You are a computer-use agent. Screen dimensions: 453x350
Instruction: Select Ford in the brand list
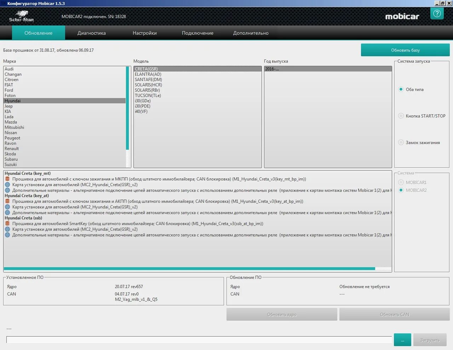pos(65,90)
